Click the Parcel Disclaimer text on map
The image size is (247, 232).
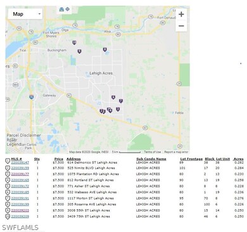[x=23, y=135]
